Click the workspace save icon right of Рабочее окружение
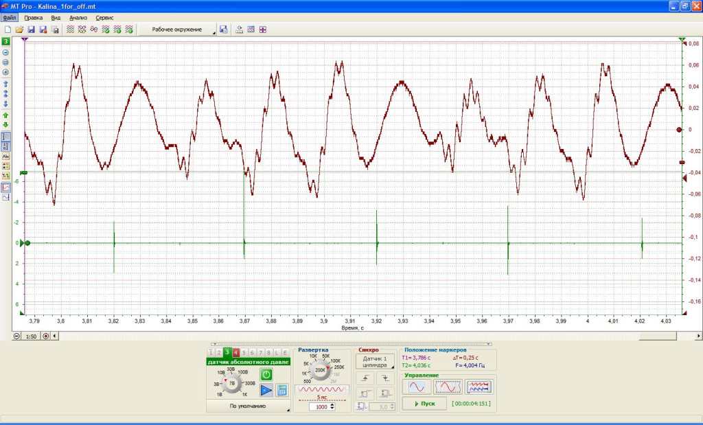The image size is (703, 425). coord(223,30)
